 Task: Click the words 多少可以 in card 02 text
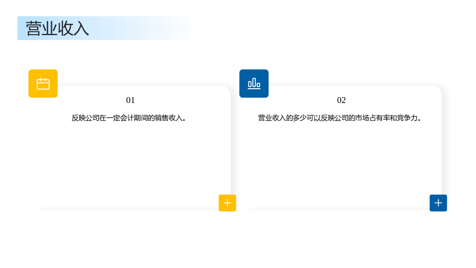pos(306,118)
